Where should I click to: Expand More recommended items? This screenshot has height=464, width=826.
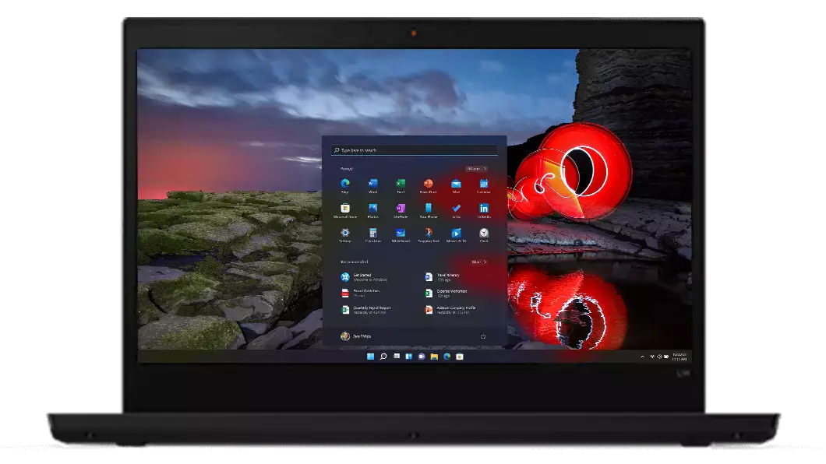click(478, 262)
